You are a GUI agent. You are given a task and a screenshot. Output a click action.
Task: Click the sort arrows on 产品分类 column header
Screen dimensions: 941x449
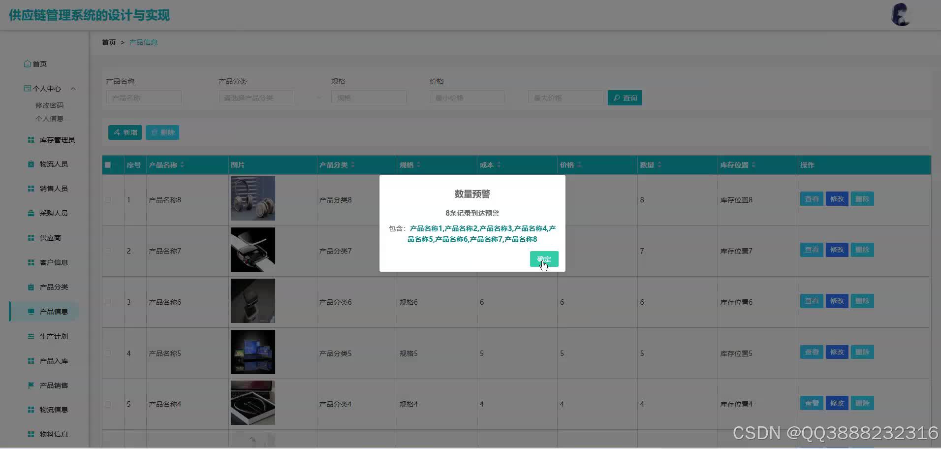[353, 165]
